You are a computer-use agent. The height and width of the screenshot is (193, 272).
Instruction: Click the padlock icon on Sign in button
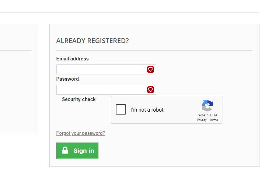[65, 150]
